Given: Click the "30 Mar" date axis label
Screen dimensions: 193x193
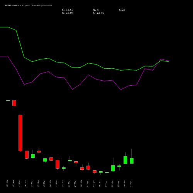Looking at the screenshot, I should [x=81, y=183].
